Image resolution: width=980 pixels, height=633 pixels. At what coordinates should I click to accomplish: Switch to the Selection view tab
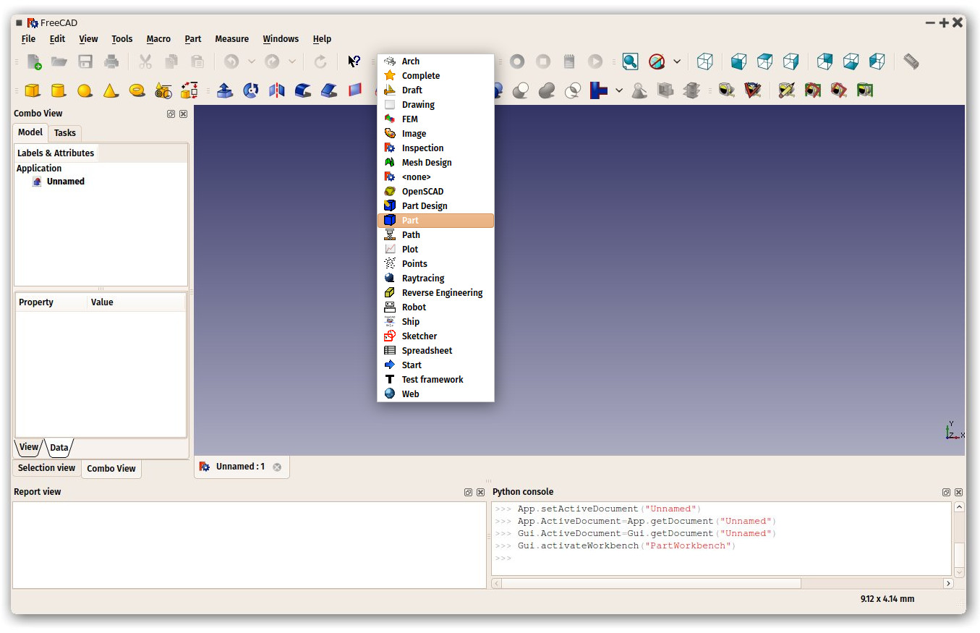[46, 468]
